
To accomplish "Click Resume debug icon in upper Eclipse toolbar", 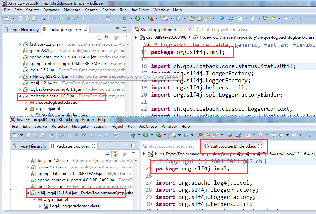I will [x=54, y=18].
